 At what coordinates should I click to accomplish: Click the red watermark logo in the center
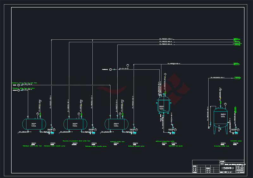click(x=172, y=87)
